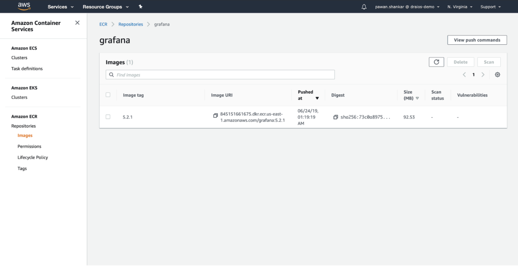
Task: Click the Amazon ECR sidebar heading
Action: click(x=24, y=116)
